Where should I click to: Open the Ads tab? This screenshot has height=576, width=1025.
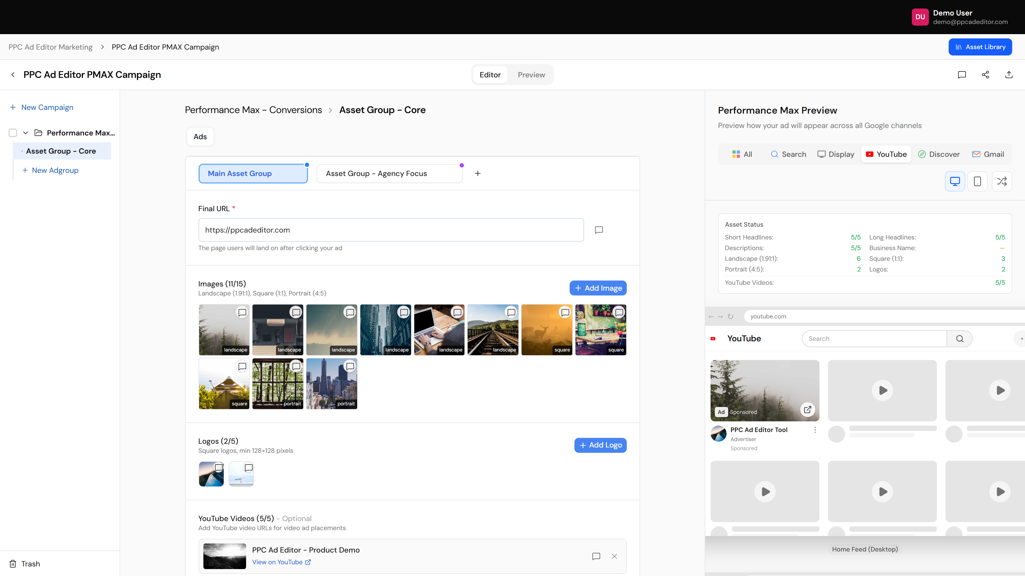click(200, 137)
